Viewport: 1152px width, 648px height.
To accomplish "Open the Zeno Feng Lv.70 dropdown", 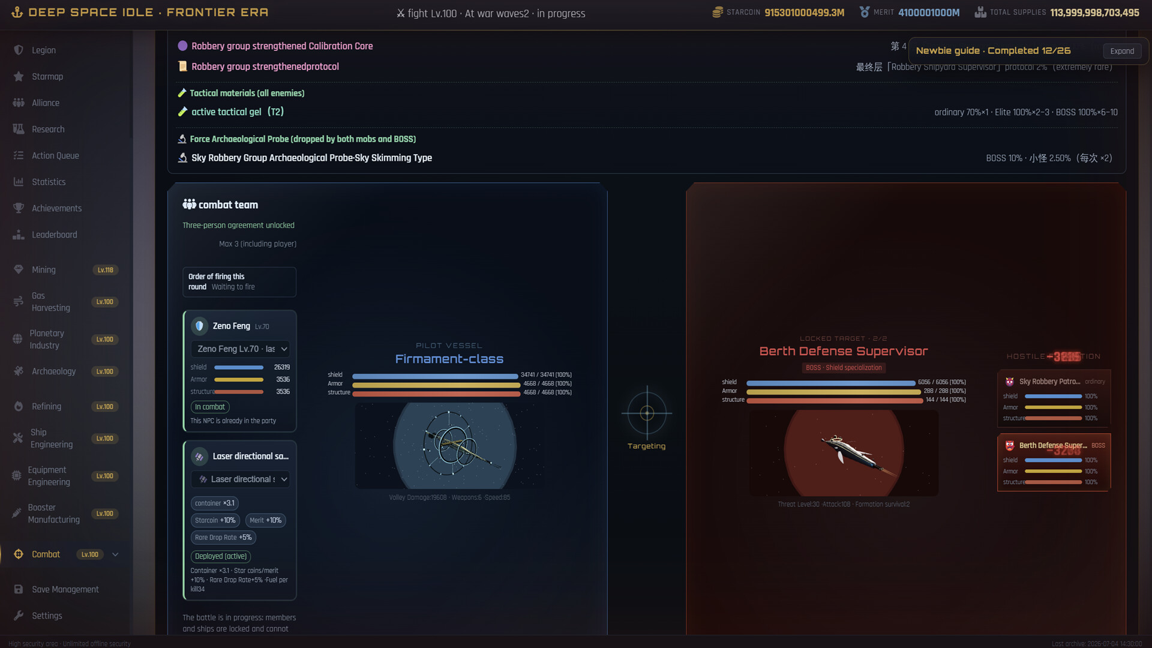I will click(x=241, y=349).
